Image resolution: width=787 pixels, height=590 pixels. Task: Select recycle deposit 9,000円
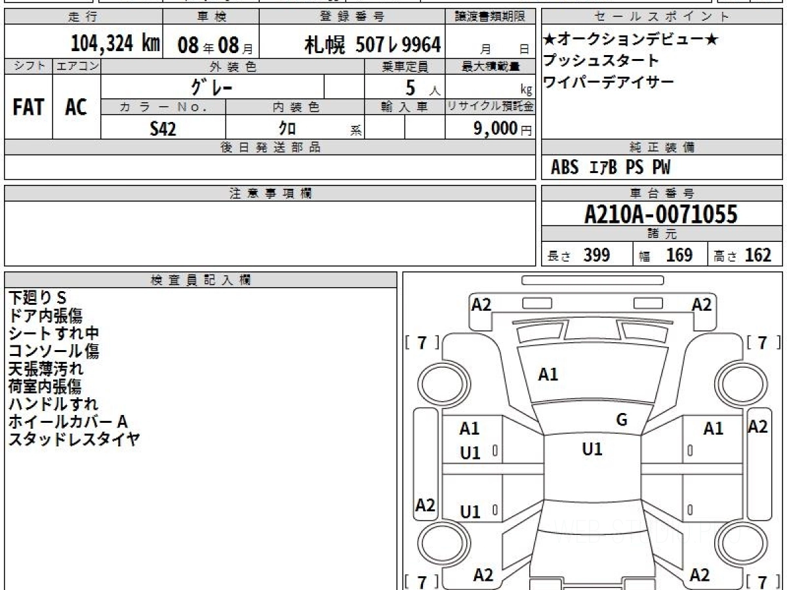point(503,128)
